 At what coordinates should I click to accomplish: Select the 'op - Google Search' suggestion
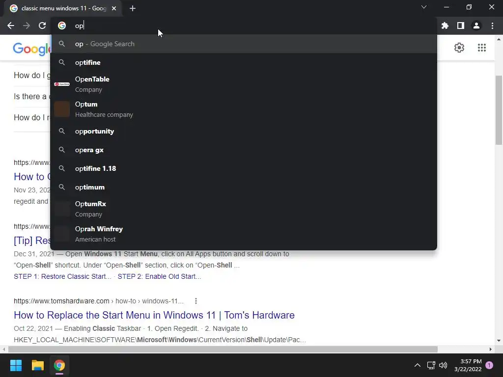point(244,44)
